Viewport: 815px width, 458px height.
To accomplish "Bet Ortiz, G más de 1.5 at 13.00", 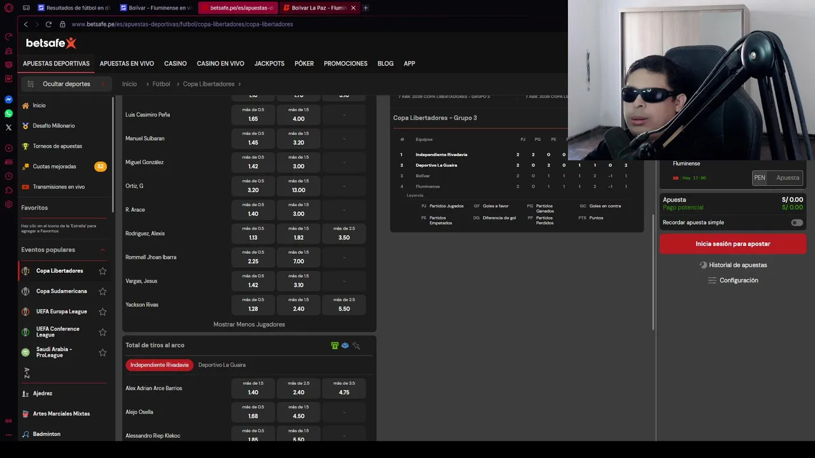I will tap(299, 186).
